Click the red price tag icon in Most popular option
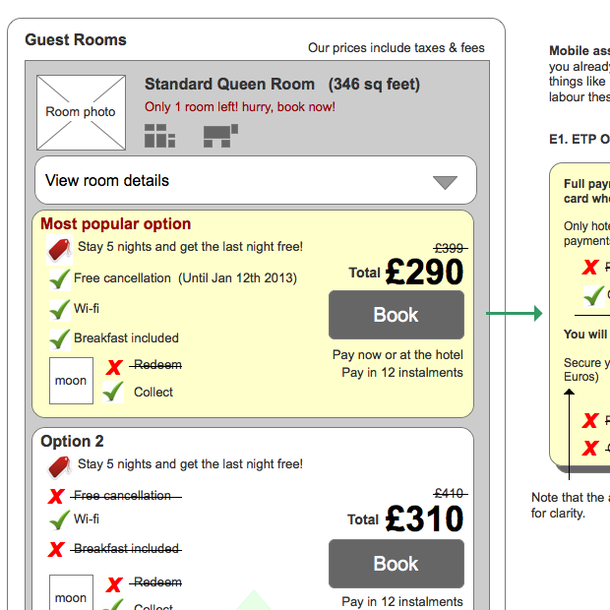Image resolution: width=610 pixels, height=610 pixels. pyautogui.click(x=59, y=249)
